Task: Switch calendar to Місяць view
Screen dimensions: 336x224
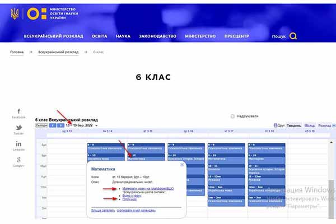Action: 309,125
